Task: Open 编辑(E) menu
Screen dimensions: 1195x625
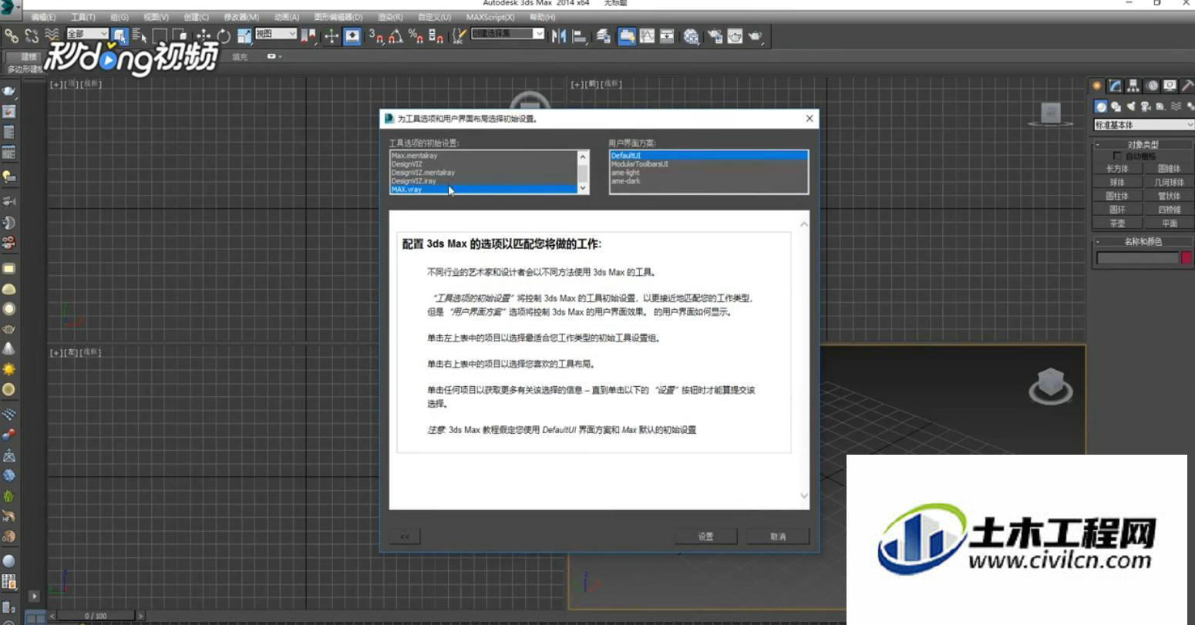Action: click(43, 17)
